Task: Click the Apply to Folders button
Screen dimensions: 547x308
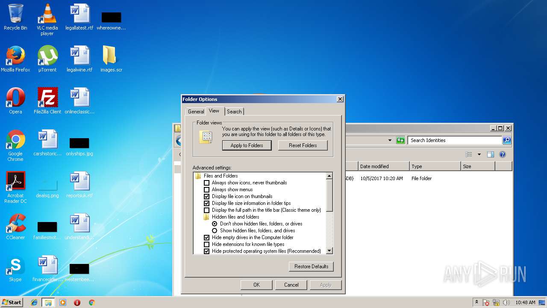Action: click(x=247, y=145)
